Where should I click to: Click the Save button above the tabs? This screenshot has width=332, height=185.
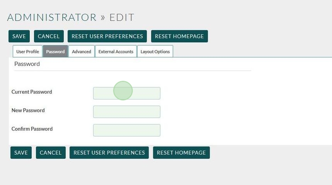click(19, 36)
